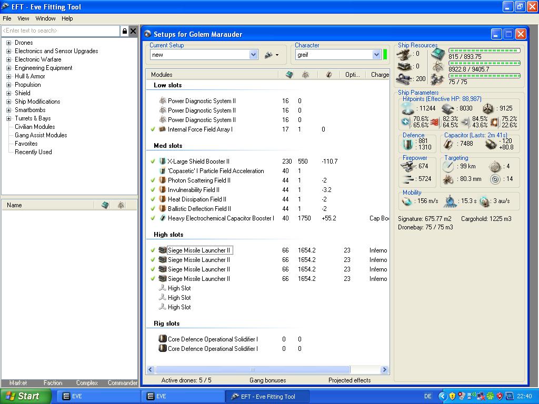This screenshot has height=404, width=539.
Task: Click the capacitor capacity icon 7488
Action: pyautogui.click(x=448, y=144)
